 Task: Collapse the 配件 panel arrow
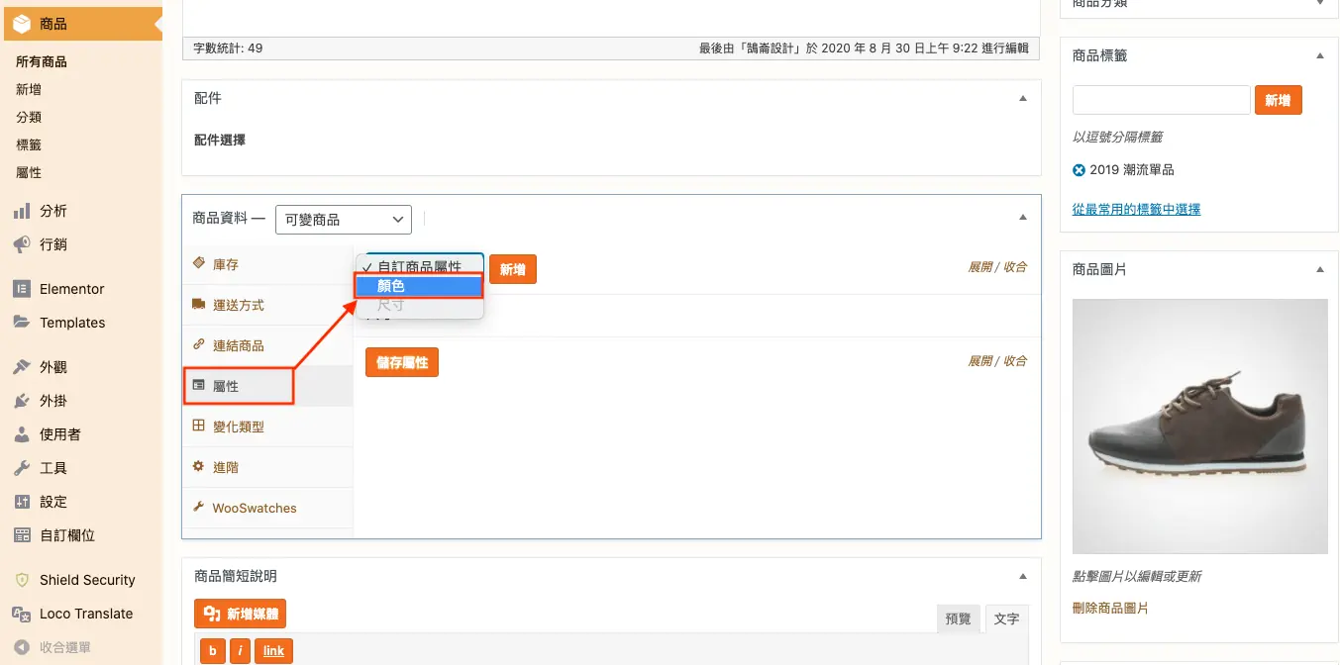click(x=1023, y=98)
